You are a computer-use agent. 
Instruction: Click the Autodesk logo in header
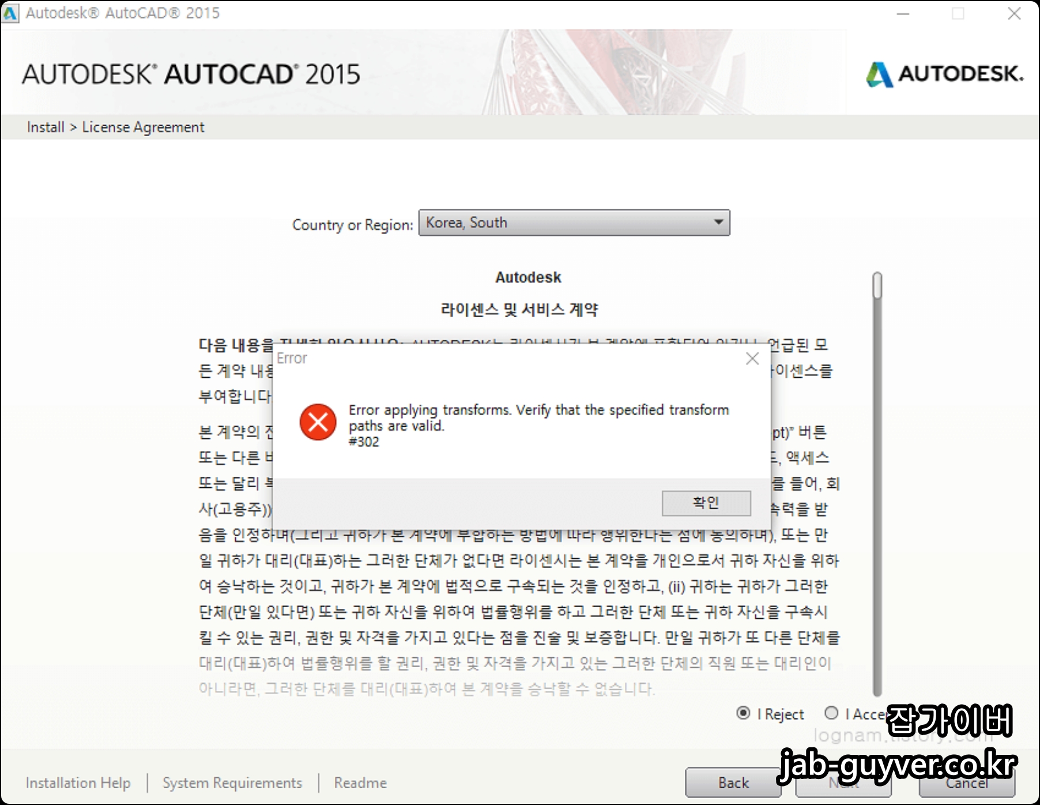click(x=944, y=74)
